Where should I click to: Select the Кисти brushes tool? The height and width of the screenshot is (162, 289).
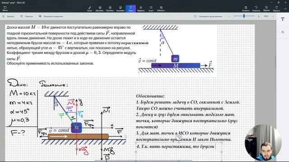[x=89, y=9]
